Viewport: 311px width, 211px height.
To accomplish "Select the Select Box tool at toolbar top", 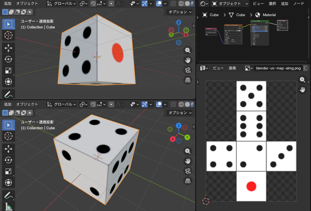I will pyautogui.click(x=8, y=24).
